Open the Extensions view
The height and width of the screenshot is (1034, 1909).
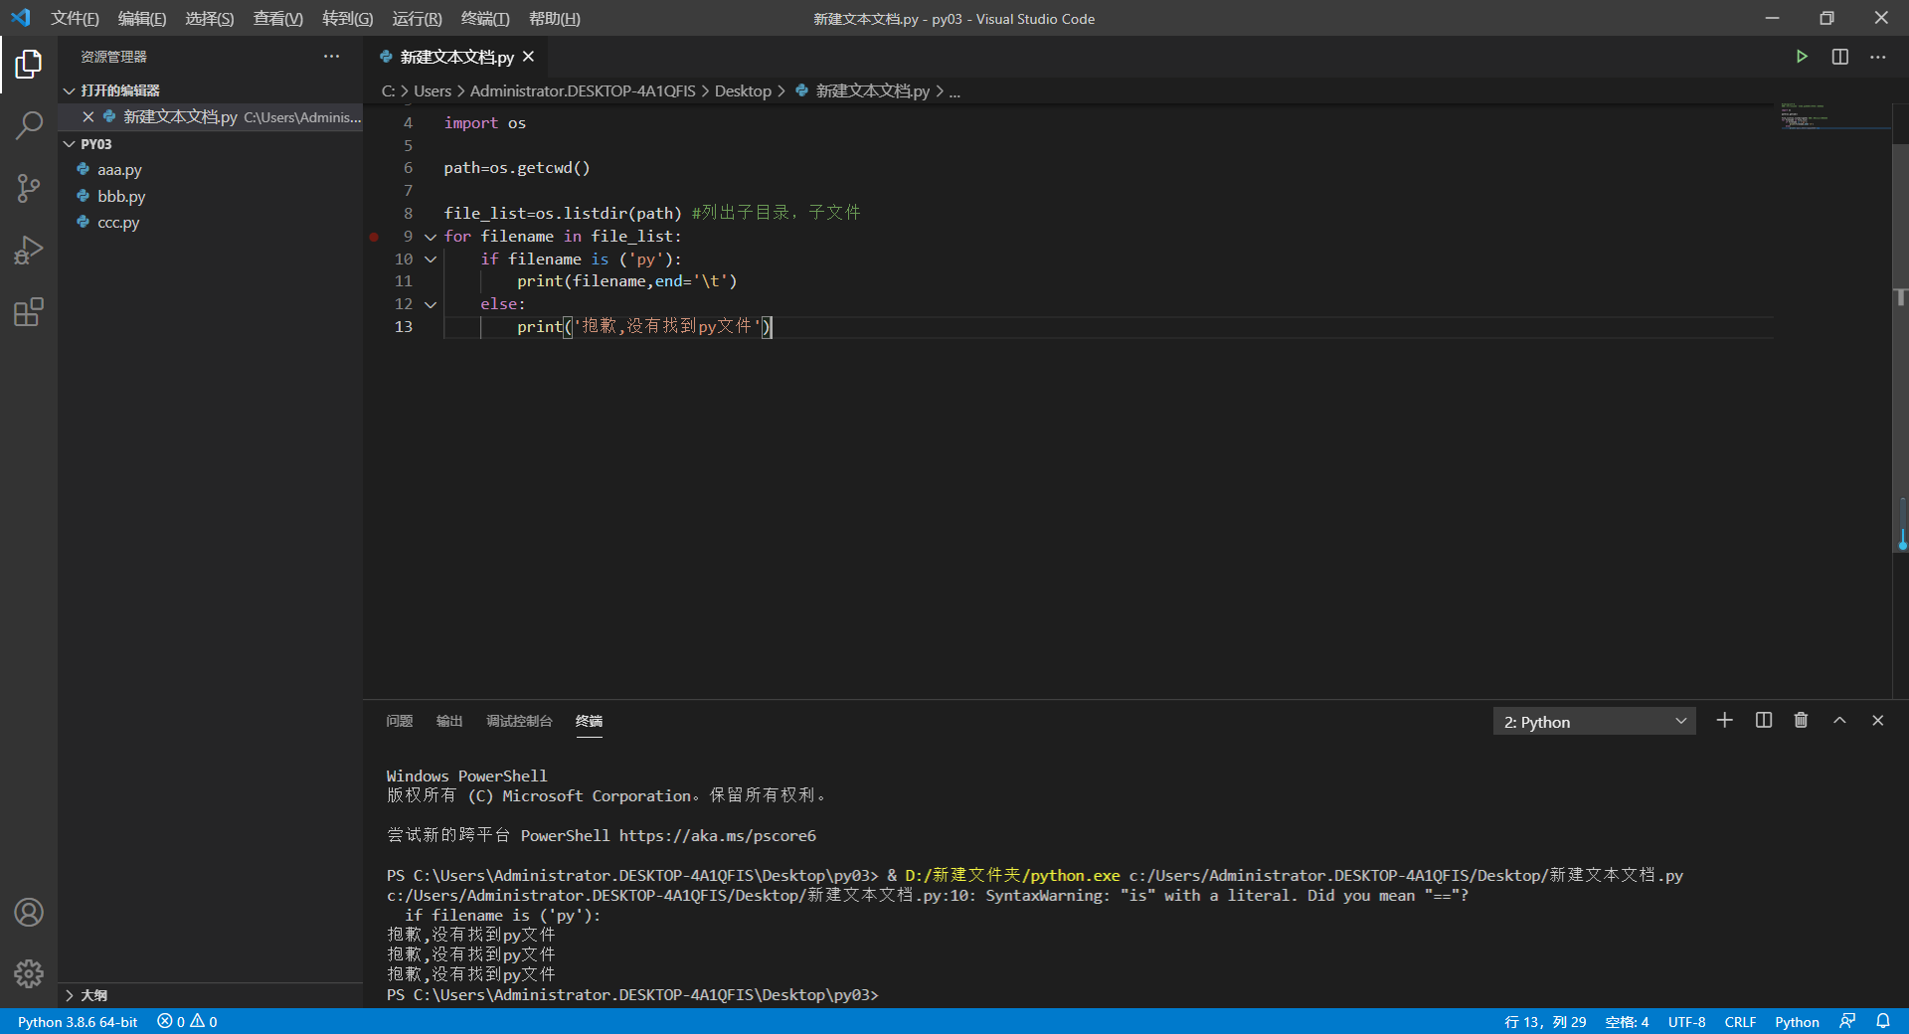point(29,312)
